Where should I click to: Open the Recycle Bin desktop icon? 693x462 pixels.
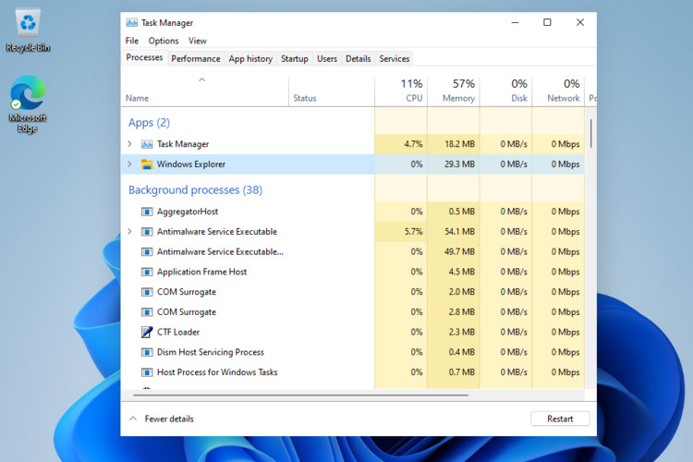pos(28,30)
